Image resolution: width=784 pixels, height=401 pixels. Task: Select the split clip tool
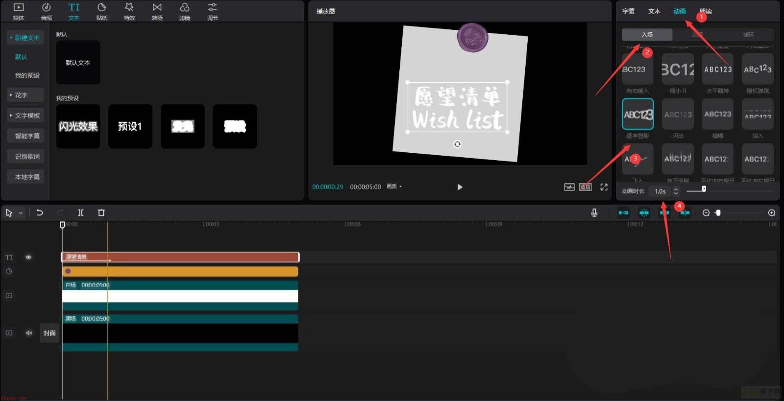[81, 212]
